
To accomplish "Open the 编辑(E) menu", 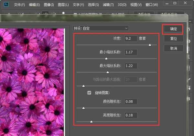I will click(x=34, y=5).
